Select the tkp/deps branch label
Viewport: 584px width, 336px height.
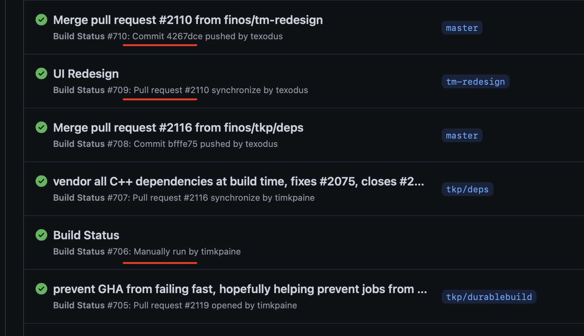pos(467,189)
